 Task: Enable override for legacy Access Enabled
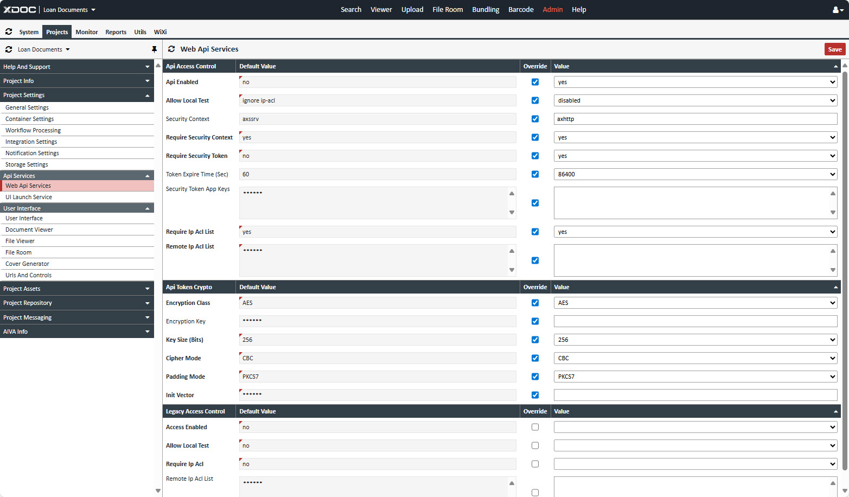[535, 427]
